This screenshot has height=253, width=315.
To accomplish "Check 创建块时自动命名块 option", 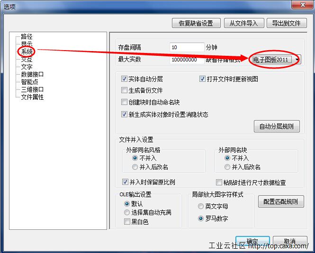I will coord(124,102).
